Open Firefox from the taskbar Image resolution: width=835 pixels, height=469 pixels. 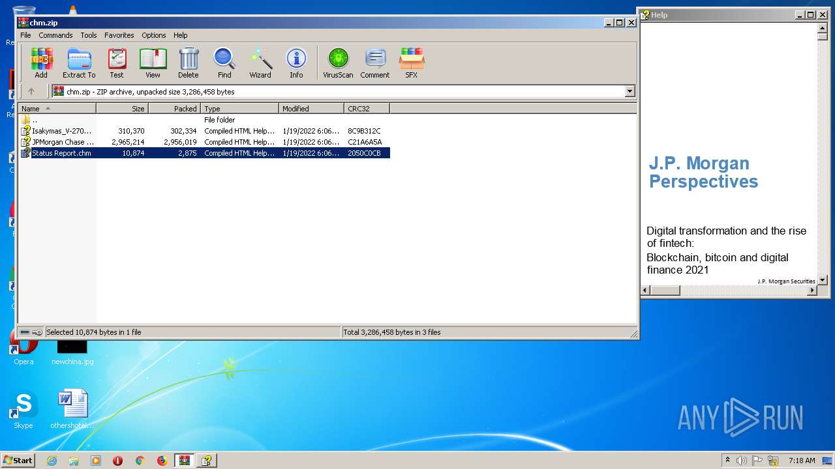pos(162,461)
